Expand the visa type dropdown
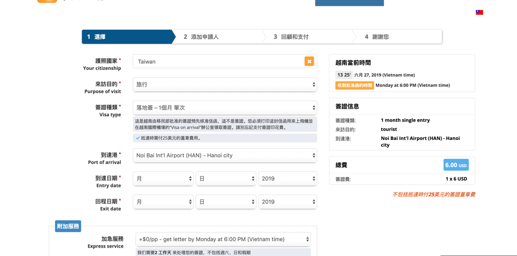The width and height of the screenshot is (517, 256). pos(225,108)
